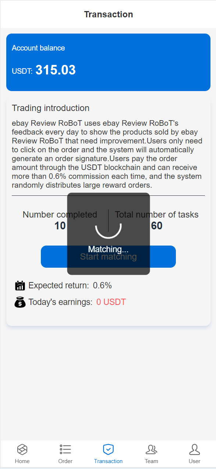
Task: Click the 315.03 USDT balance amount
Action: pos(56,70)
